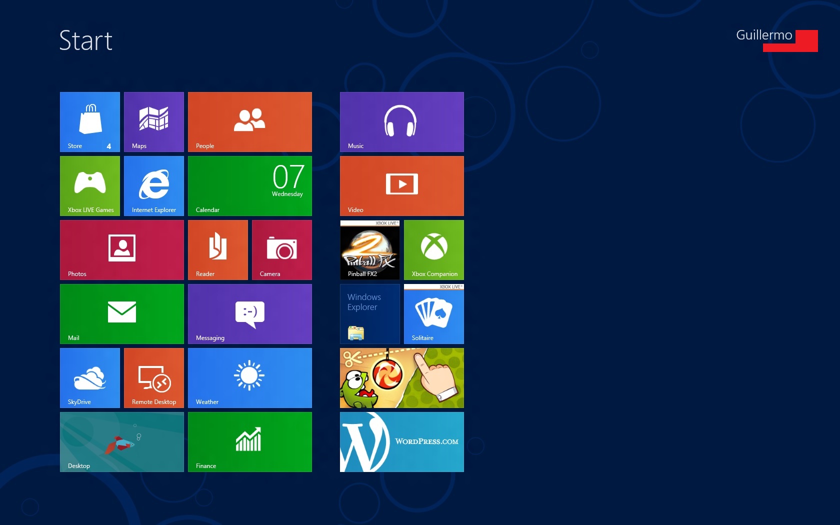The image size is (840, 525).
Task: Open the Solitaire cards tile
Action: coord(434,314)
